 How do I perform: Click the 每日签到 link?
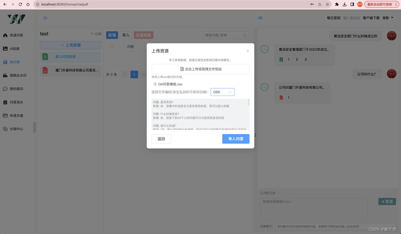pyautogui.click(x=334, y=18)
